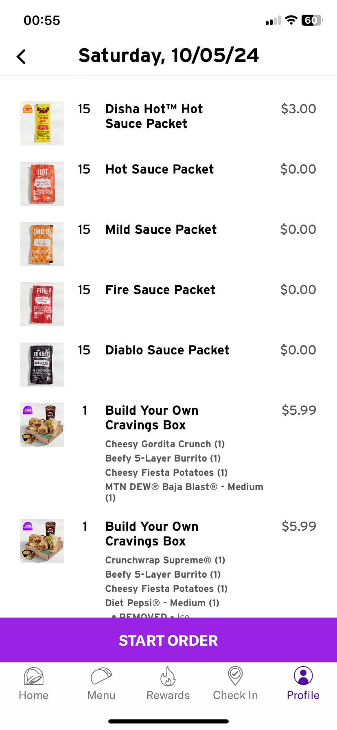
Task: Tap the Wi-Fi status icon
Action: pos(291,20)
